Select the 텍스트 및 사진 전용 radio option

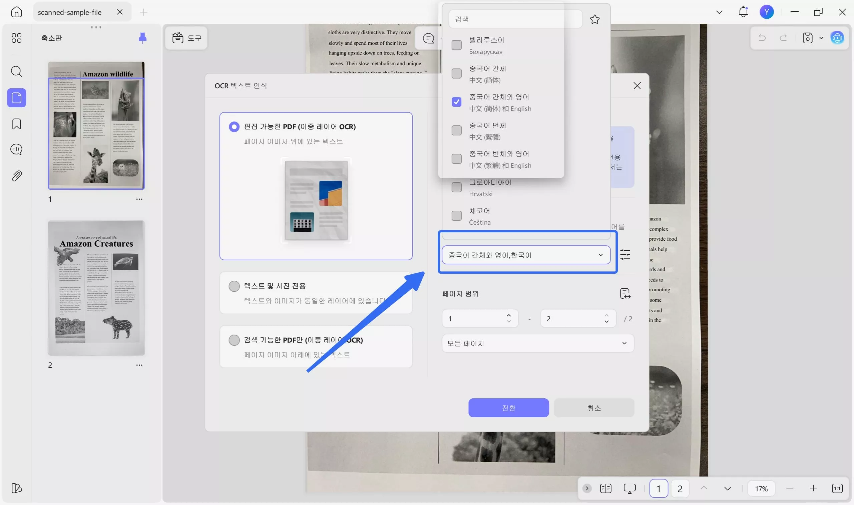click(234, 286)
